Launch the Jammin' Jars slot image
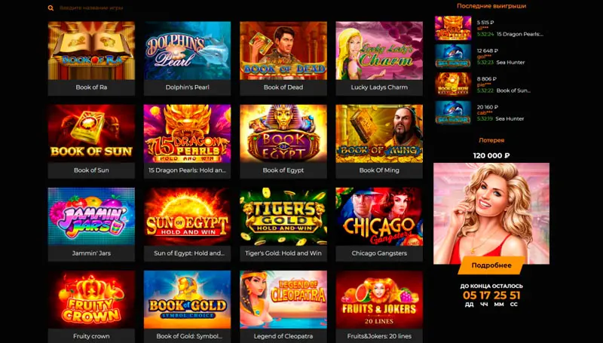This screenshot has width=603, height=343. (91, 216)
